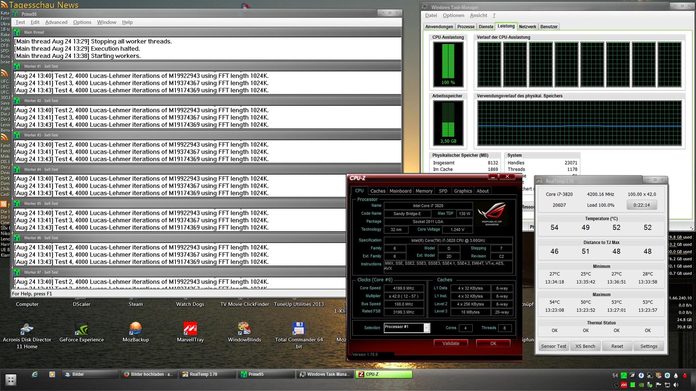Click the OK button in CPU-Z
This screenshot has width=696, height=391.
tap(493, 343)
